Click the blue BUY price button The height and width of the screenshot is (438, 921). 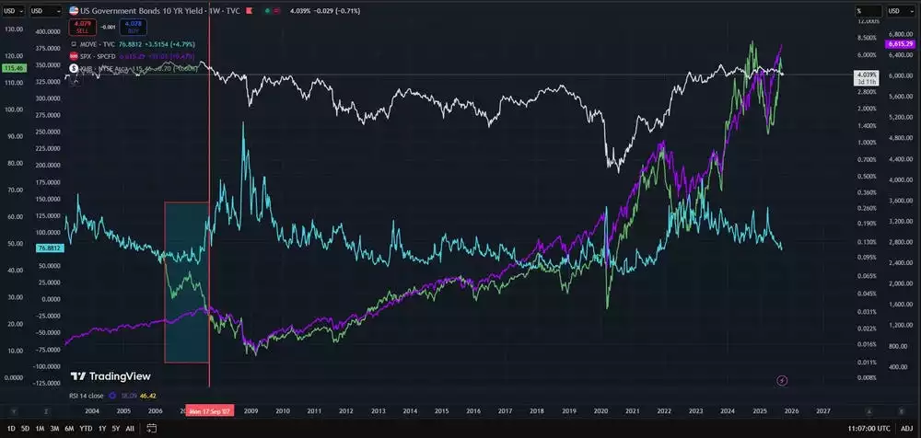point(132,27)
